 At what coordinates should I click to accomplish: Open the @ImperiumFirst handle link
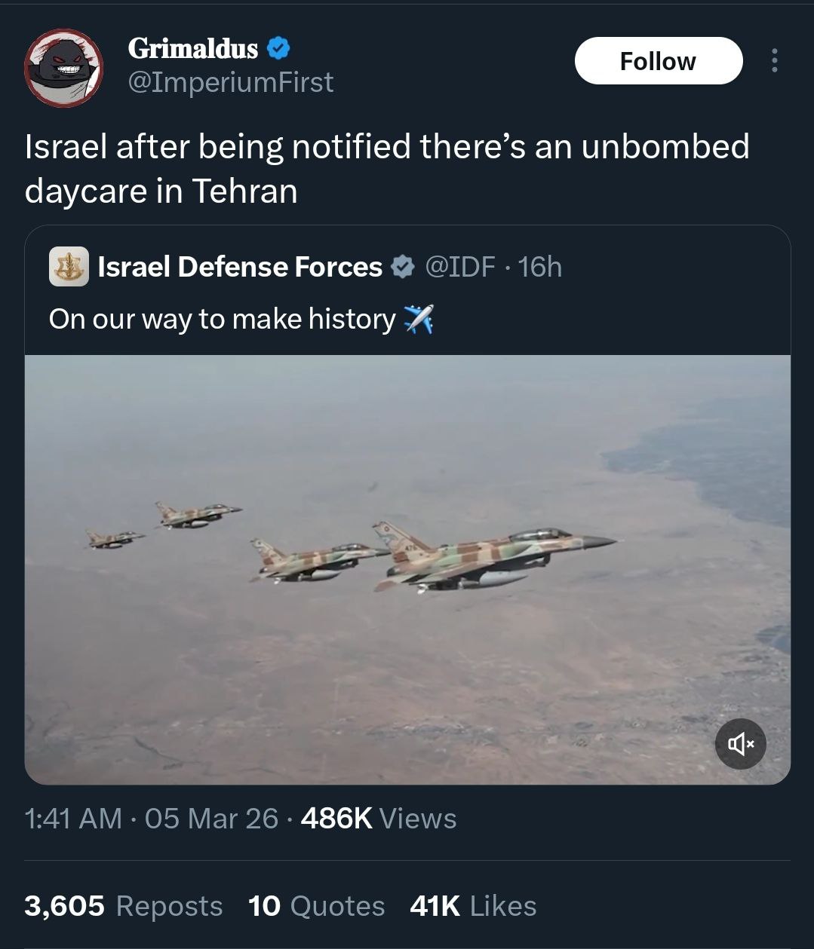tap(231, 82)
